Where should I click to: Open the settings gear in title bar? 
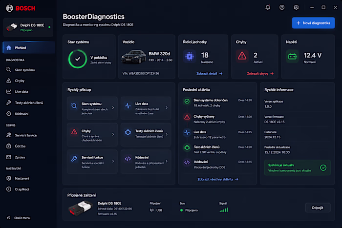coord(296,7)
